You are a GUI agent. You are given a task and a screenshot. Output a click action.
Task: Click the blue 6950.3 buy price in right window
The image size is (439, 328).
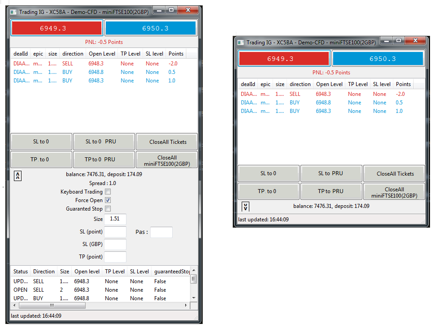click(x=378, y=59)
